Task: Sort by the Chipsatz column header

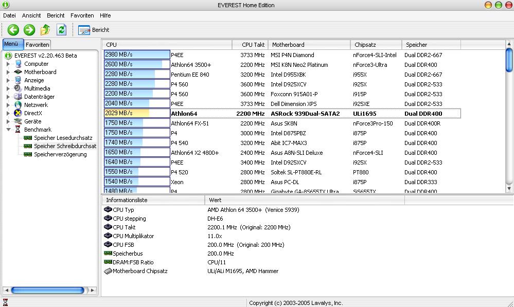Action: [376, 45]
